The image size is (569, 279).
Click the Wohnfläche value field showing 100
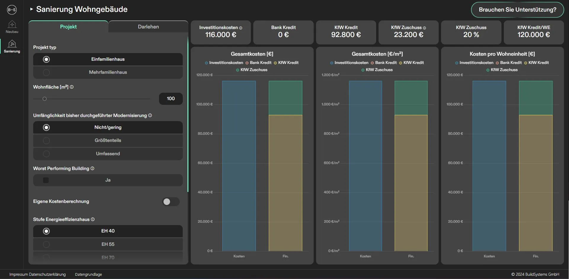point(171,99)
